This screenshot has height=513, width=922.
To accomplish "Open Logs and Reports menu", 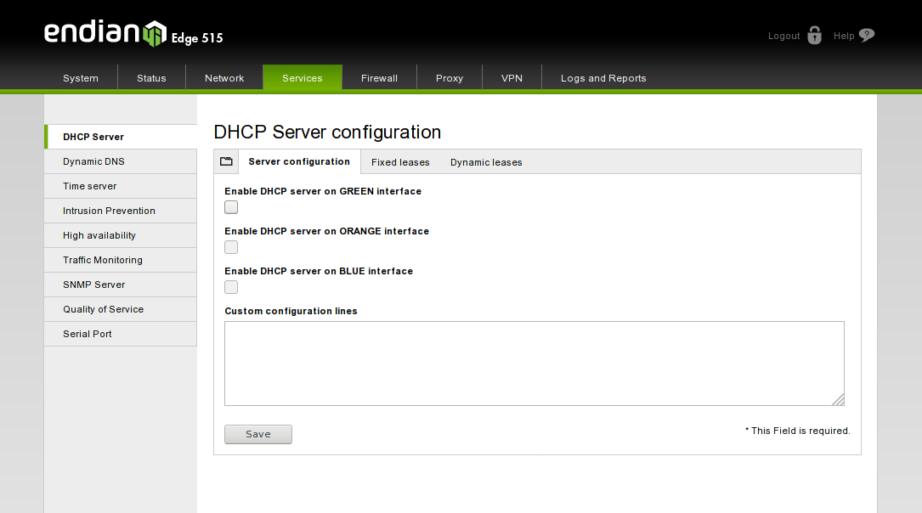I will 603,78.
